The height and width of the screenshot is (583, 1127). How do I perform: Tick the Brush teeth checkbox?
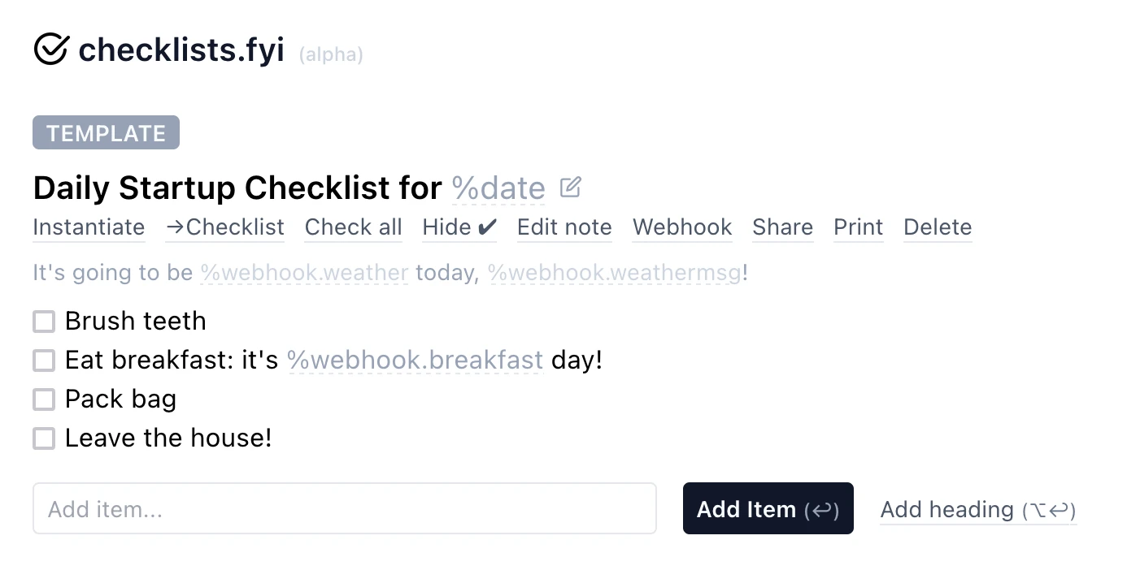pos(44,322)
